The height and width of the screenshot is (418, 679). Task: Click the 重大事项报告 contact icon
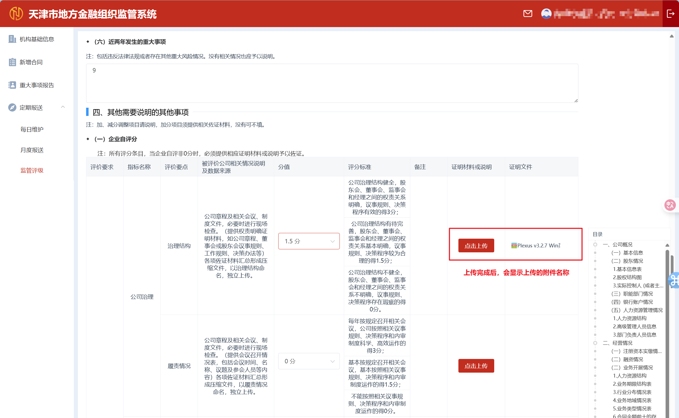tap(12, 85)
